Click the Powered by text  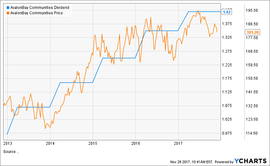pyautogui.click(x=224, y=162)
